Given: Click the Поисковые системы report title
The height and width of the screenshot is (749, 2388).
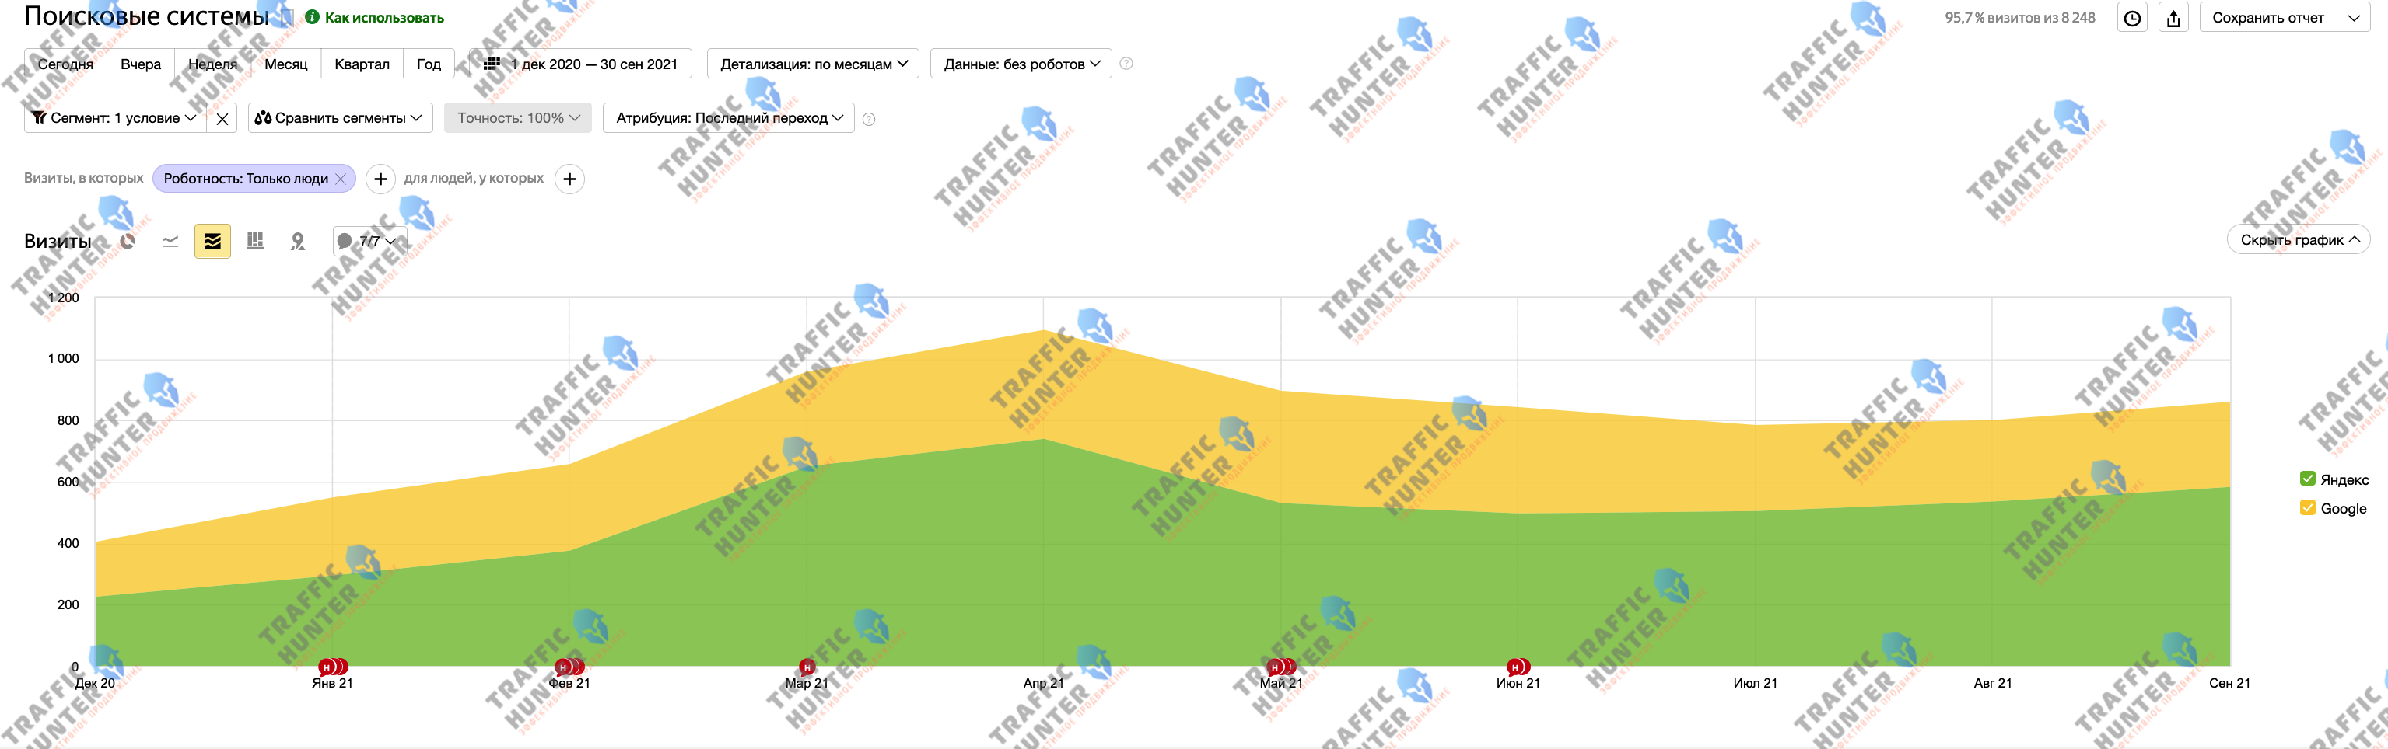Looking at the screenshot, I should pos(146,16).
